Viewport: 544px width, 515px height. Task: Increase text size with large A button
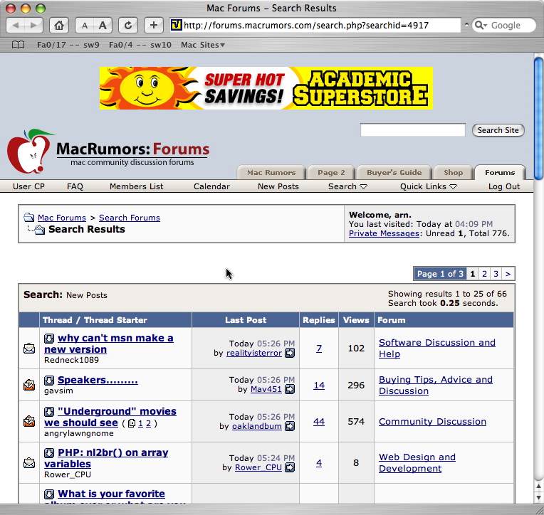(103, 26)
